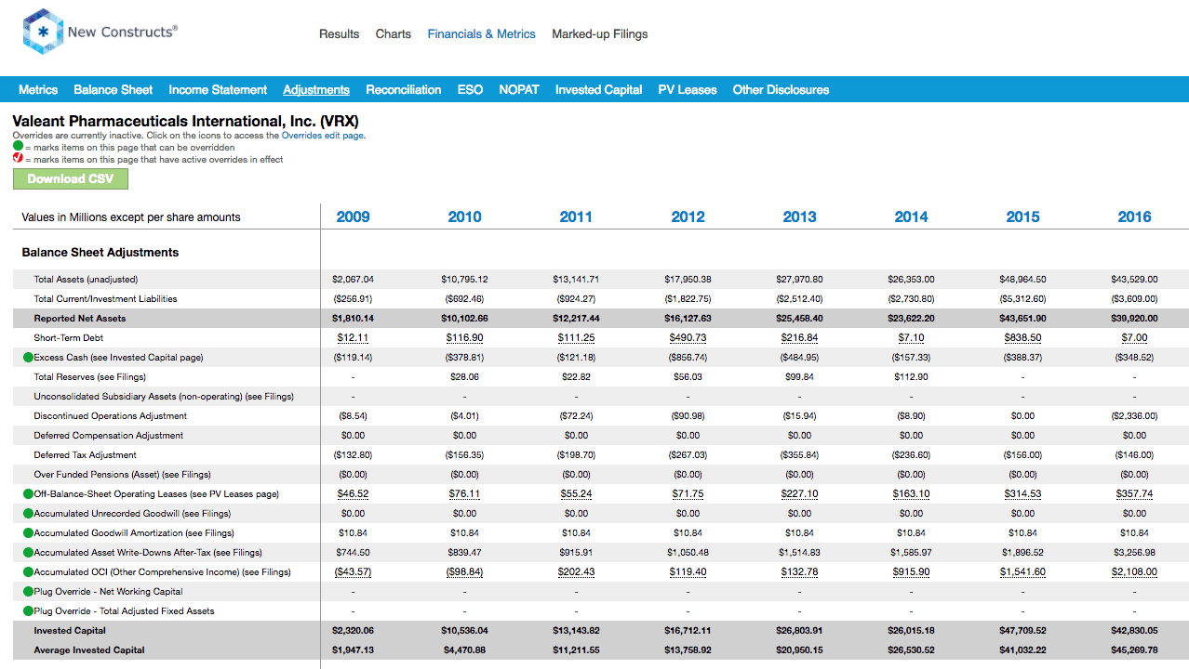Click the New Constructs logo icon
This screenshot has width=1189, height=669.
point(43,32)
